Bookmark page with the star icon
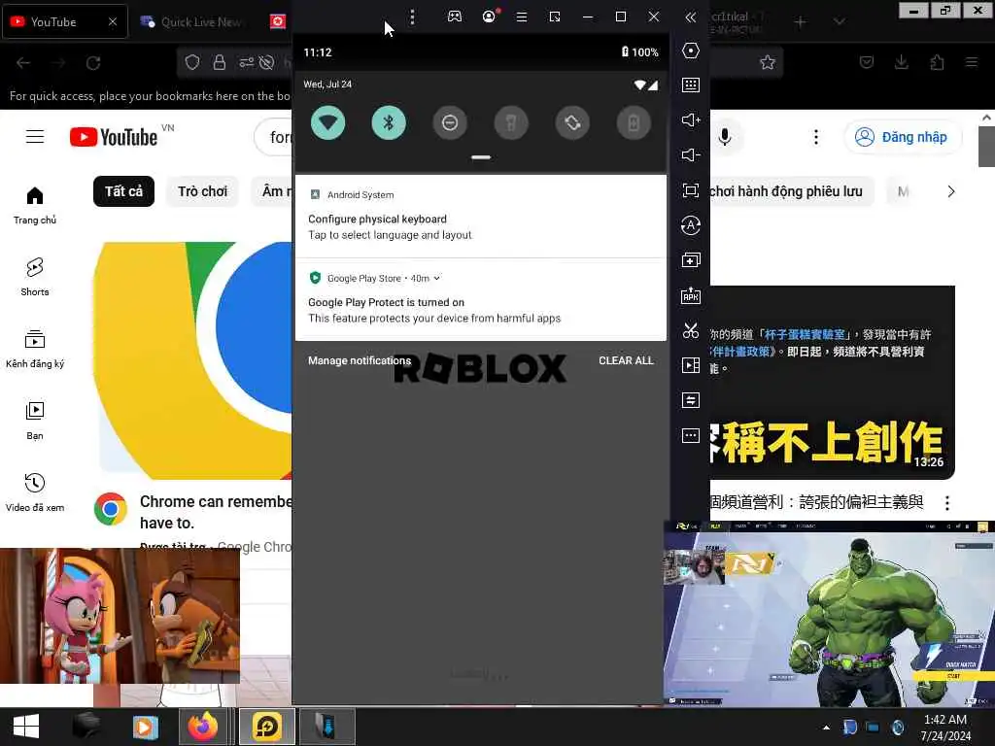 (x=768, y=62)
